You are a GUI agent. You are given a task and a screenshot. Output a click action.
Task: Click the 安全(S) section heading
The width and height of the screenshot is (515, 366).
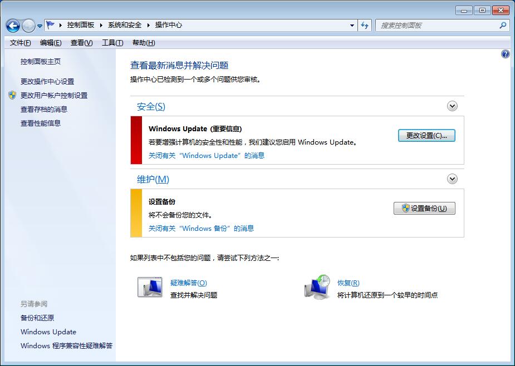151,106
